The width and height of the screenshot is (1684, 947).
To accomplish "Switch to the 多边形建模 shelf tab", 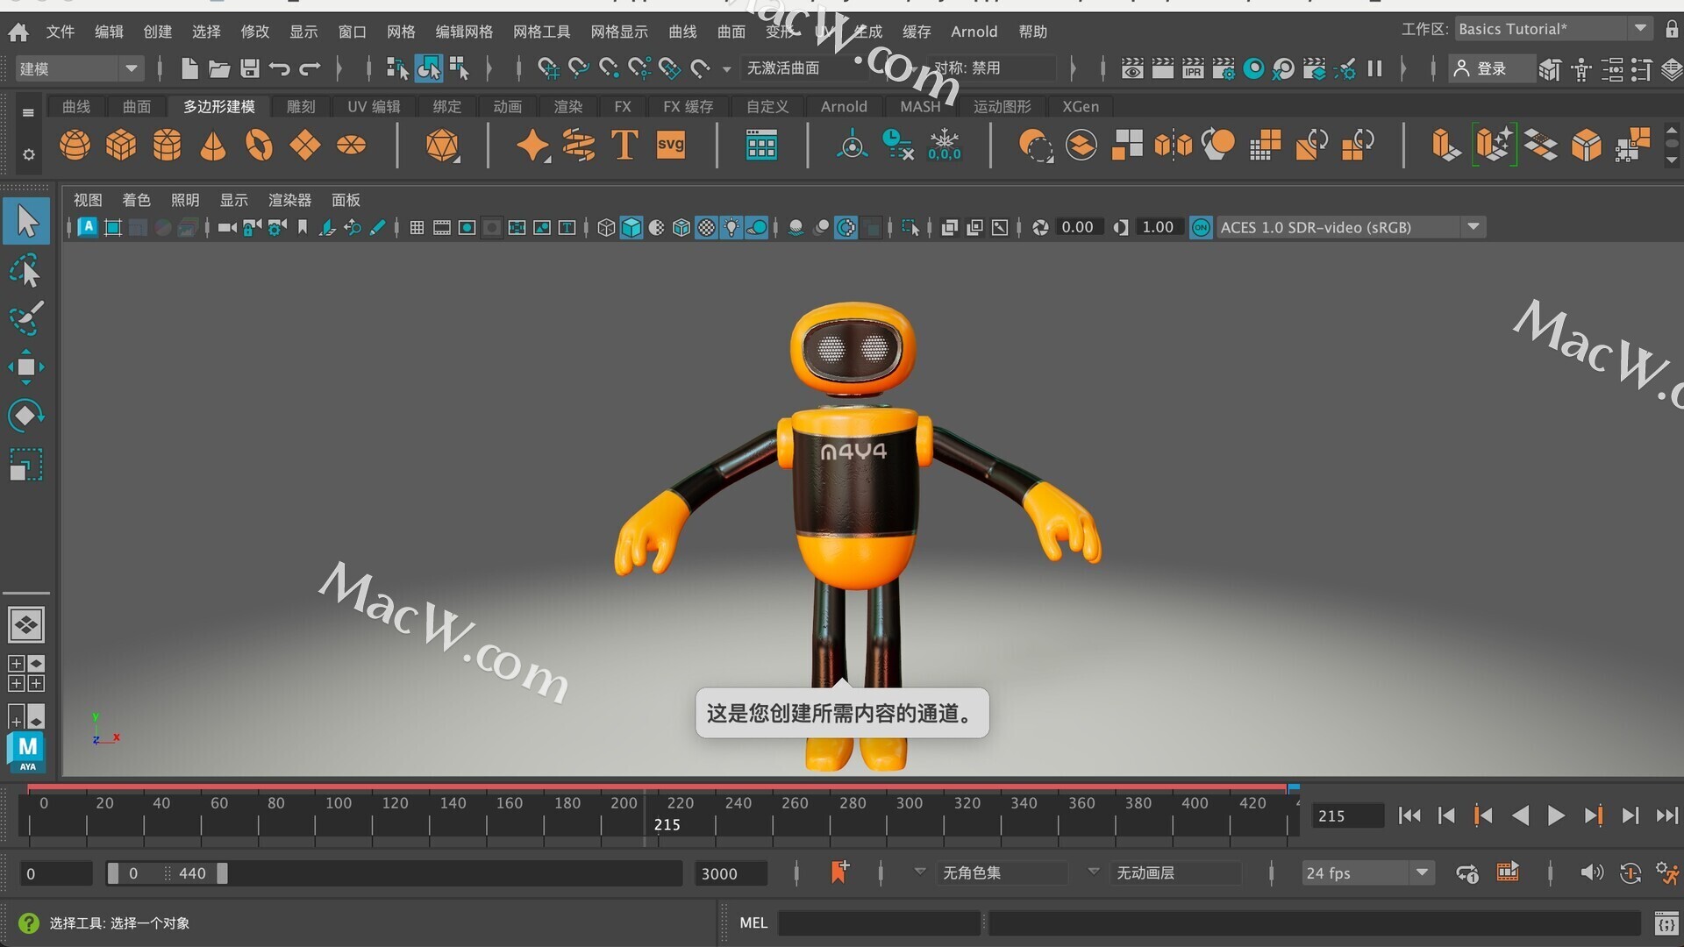I will click(219, 106).
